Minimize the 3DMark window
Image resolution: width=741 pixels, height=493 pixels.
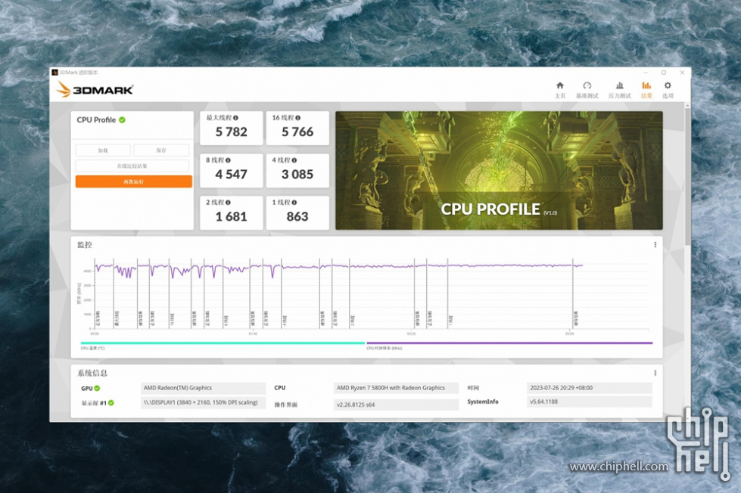point(646,73)
